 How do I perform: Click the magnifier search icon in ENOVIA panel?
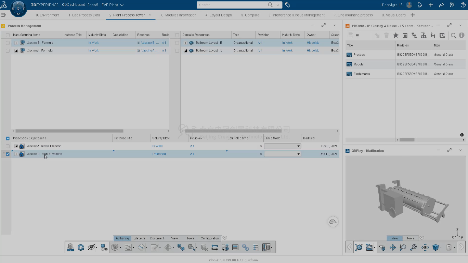(x=453, y=35)
